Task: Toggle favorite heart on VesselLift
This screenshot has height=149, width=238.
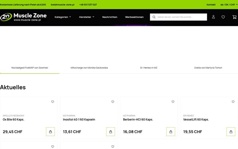Action: tap(233, 102)
